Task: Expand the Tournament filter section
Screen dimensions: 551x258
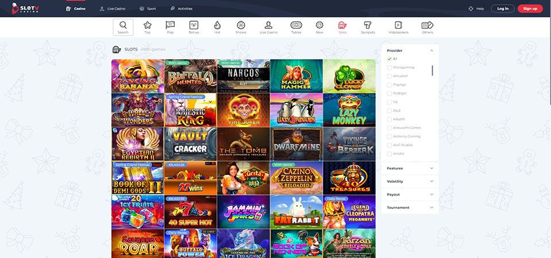Action: pyautogui.click(x=410, y=208)
